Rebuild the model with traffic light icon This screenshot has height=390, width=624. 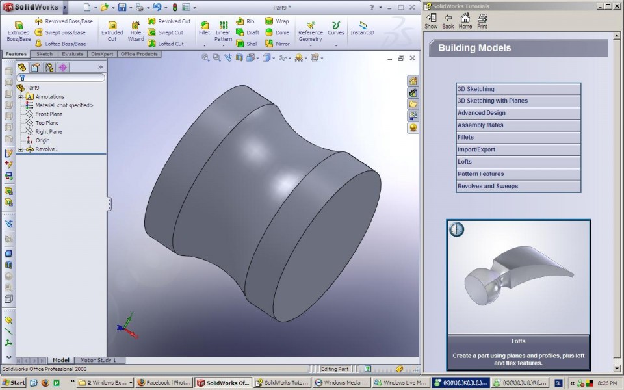coord(175,7)
